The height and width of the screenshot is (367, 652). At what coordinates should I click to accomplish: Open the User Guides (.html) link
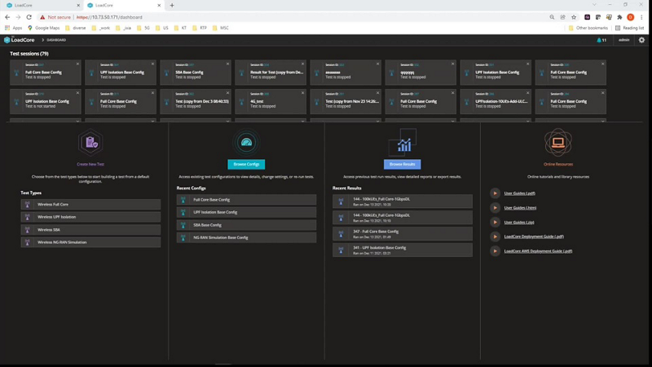point(520,208)
